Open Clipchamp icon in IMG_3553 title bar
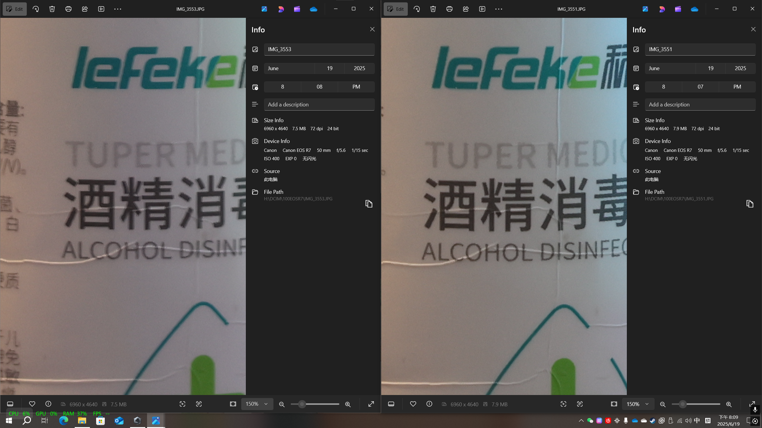The width and height of the screenshot is (762, 428). pyautogui.click(x=297, y=9)
